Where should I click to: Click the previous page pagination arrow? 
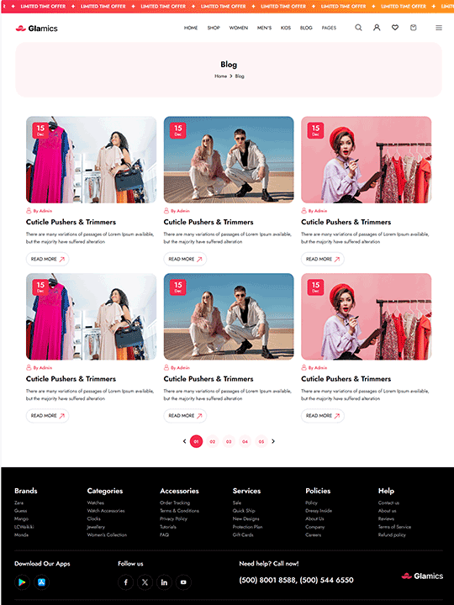pos(184,441)
